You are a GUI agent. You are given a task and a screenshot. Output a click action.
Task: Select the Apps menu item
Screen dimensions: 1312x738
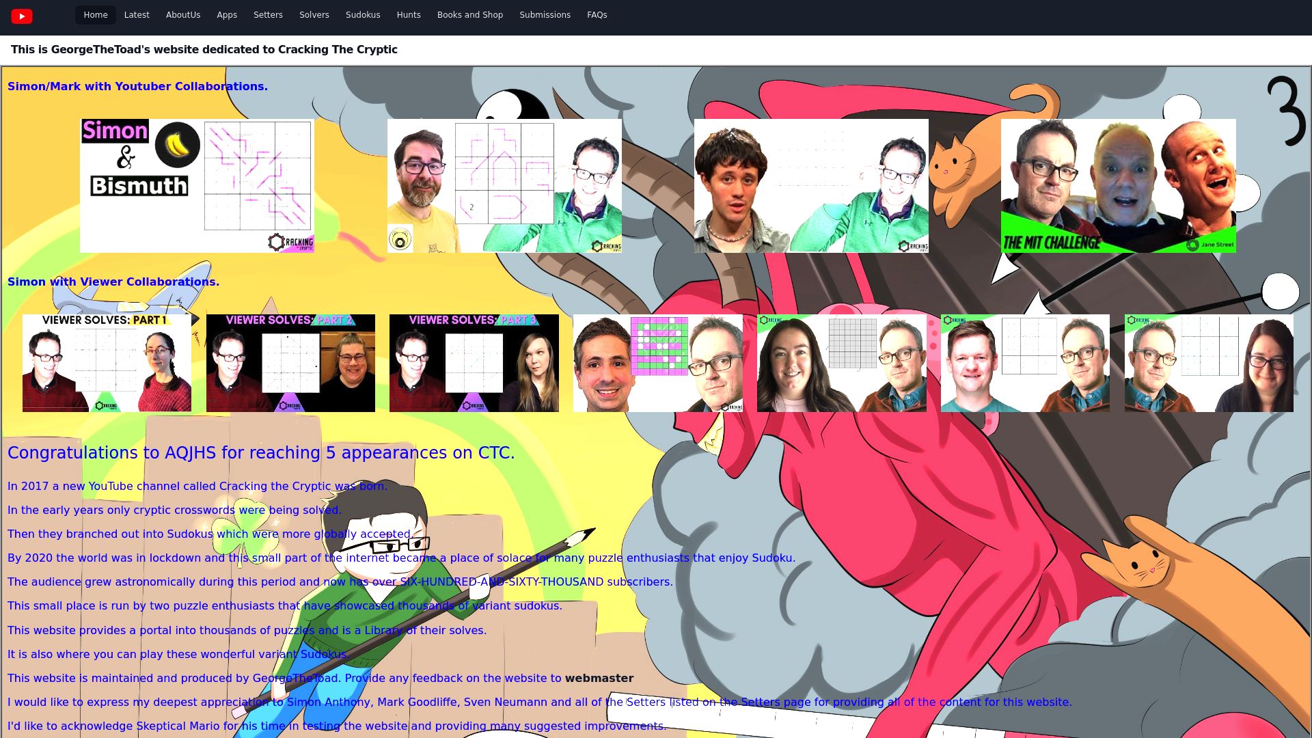tap(227, 15)
